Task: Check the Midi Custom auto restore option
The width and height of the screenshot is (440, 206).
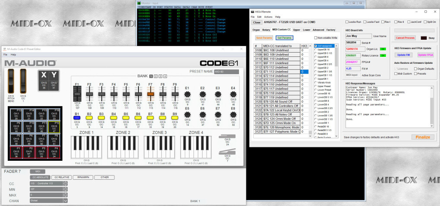Action: (x=396, y=74)
